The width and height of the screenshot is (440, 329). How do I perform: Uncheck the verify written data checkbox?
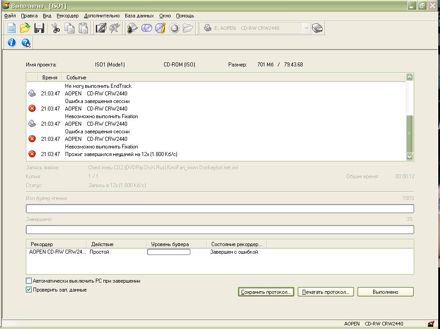29,290
